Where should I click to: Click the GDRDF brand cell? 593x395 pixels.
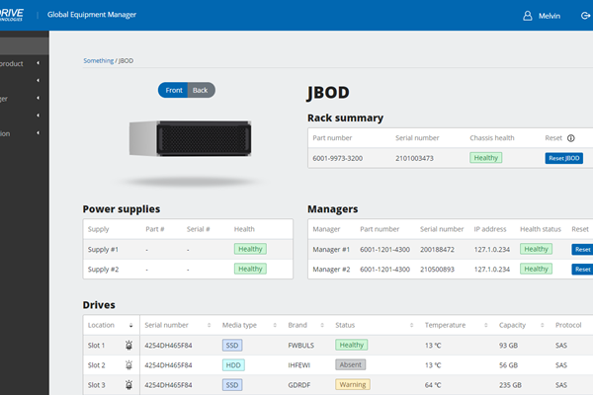point(299,385)
